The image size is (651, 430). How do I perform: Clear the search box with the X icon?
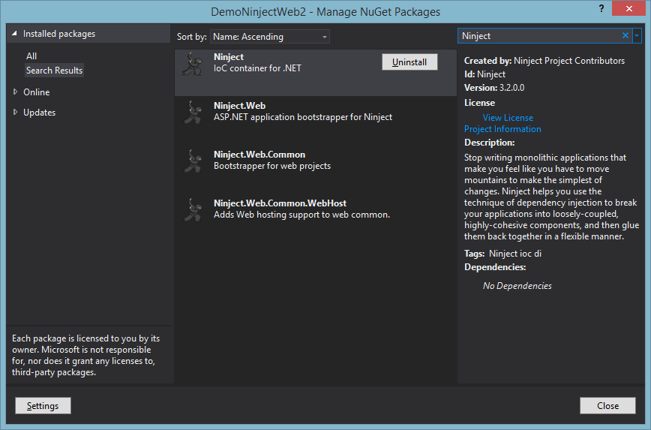[625, 36]
